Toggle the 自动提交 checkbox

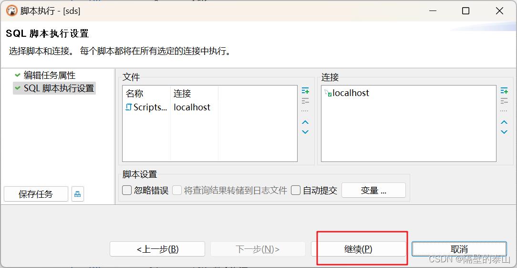pyautogui.click(x=296, y=190)
